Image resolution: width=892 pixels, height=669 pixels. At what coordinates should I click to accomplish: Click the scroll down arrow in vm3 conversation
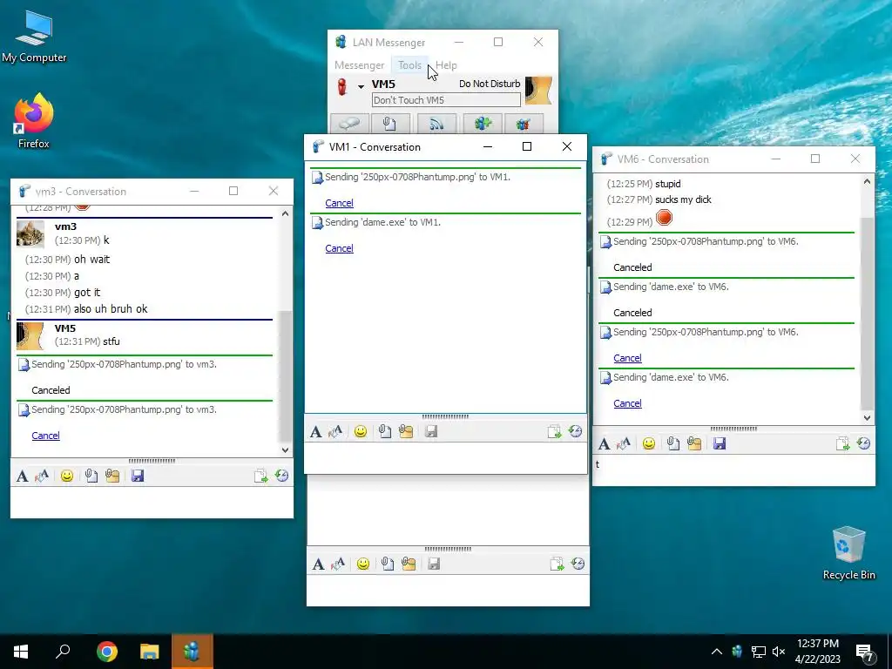[x=285, y=450]
